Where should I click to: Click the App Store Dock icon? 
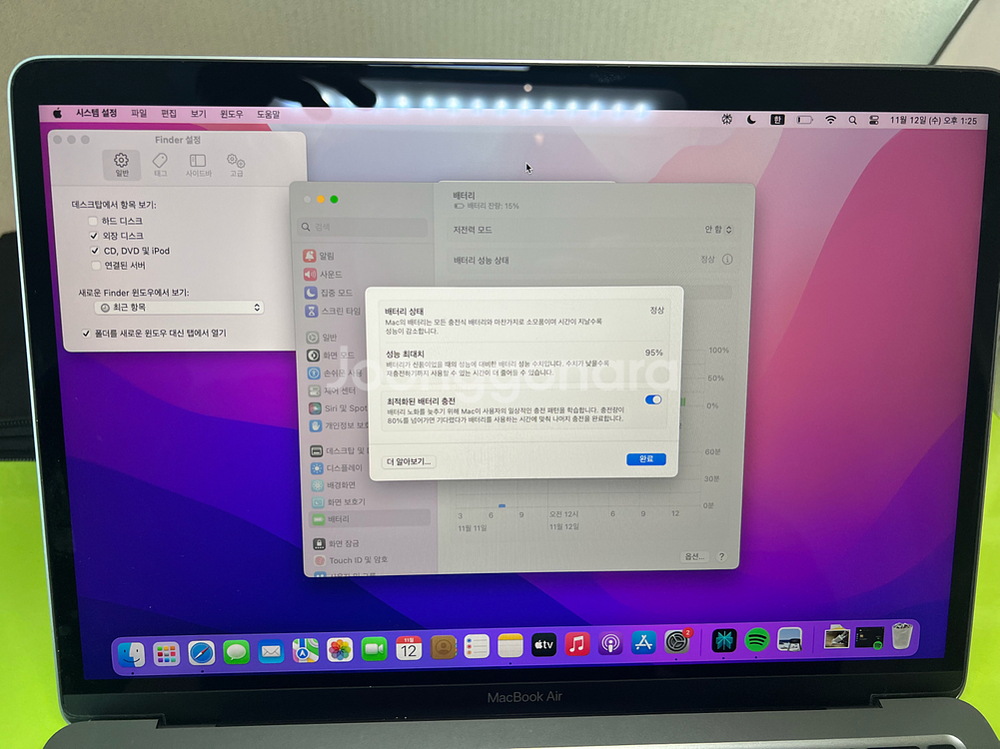[x=644, y=644]
